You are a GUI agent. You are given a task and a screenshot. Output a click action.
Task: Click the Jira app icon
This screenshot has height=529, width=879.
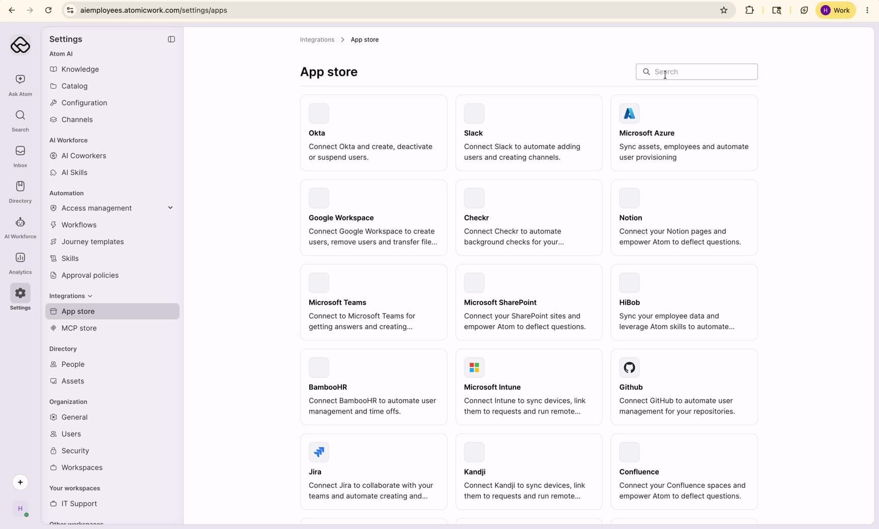click(319, 452)
